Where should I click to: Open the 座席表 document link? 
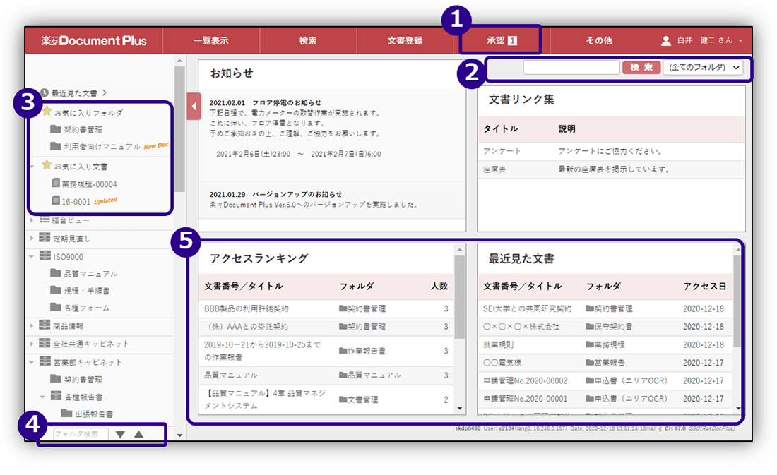(494, 169)
